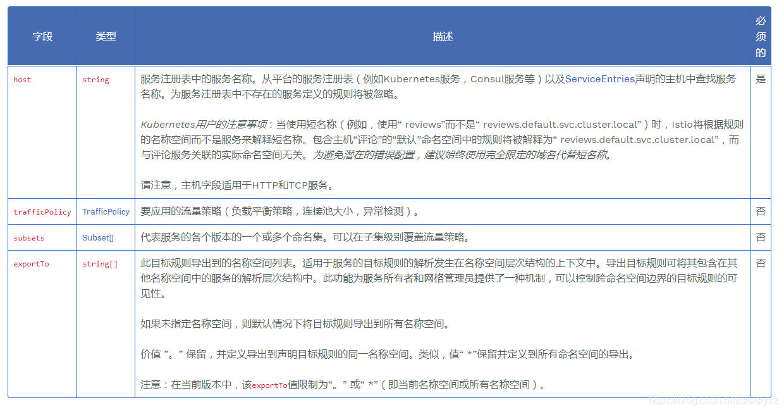Click 是 in the host row
This screenshot has height=412, width=784.
click(x=761, y=79)
